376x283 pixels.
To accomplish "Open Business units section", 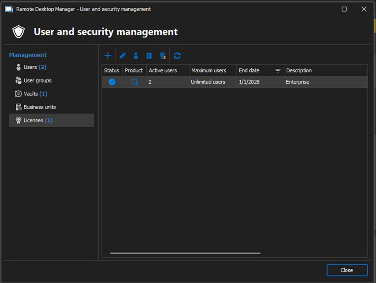I will 51,107.
